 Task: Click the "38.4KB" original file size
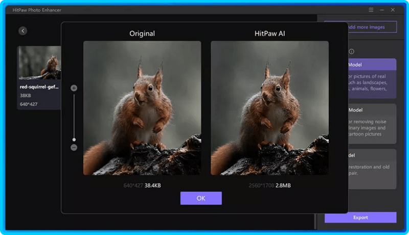tap(152, 185)
